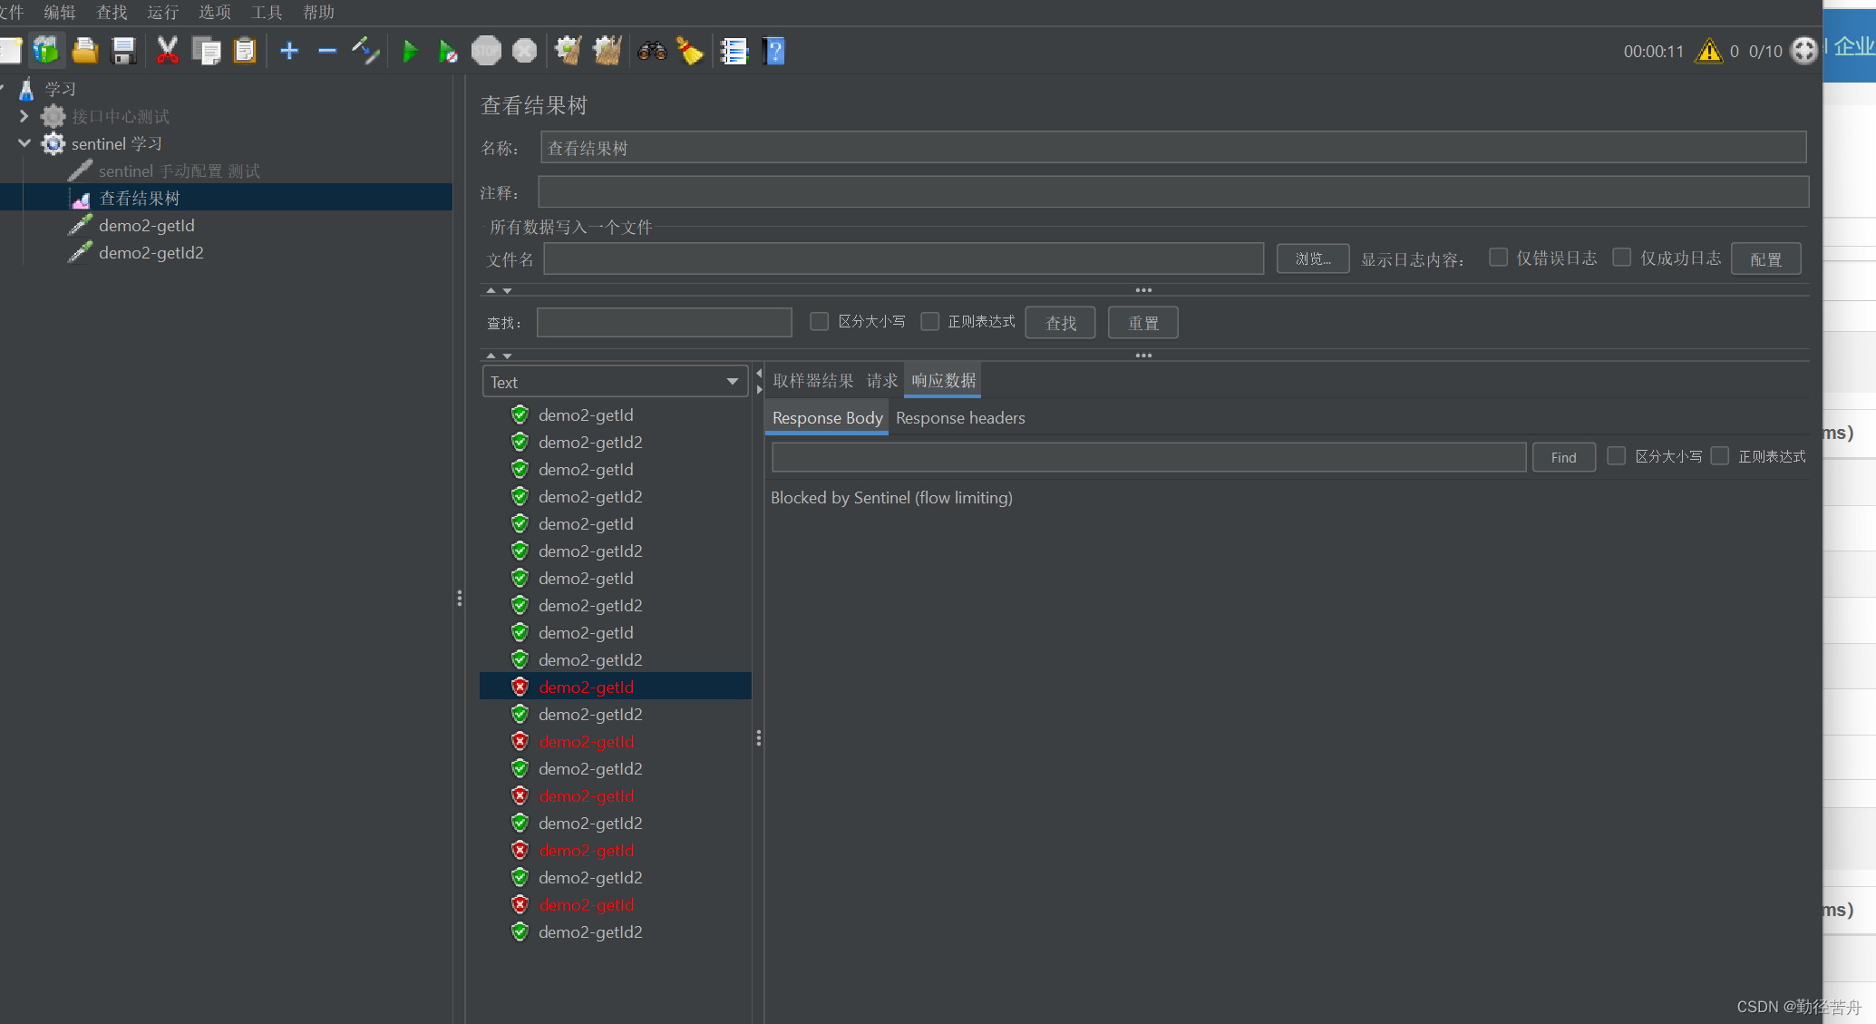Image resolution: width=1876 pixels, height=1024 pixels.
Task: Click the Clear all broom icon
Action: click(x=607, y=51)
